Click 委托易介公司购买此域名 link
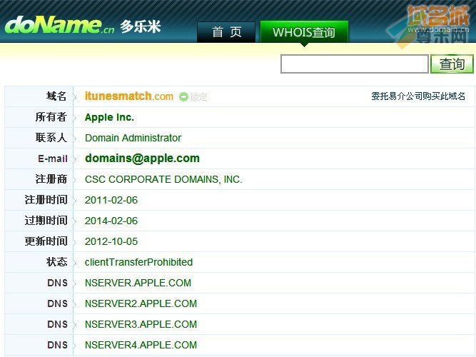The height and width of the screenshot is (357, 476). 418,96
